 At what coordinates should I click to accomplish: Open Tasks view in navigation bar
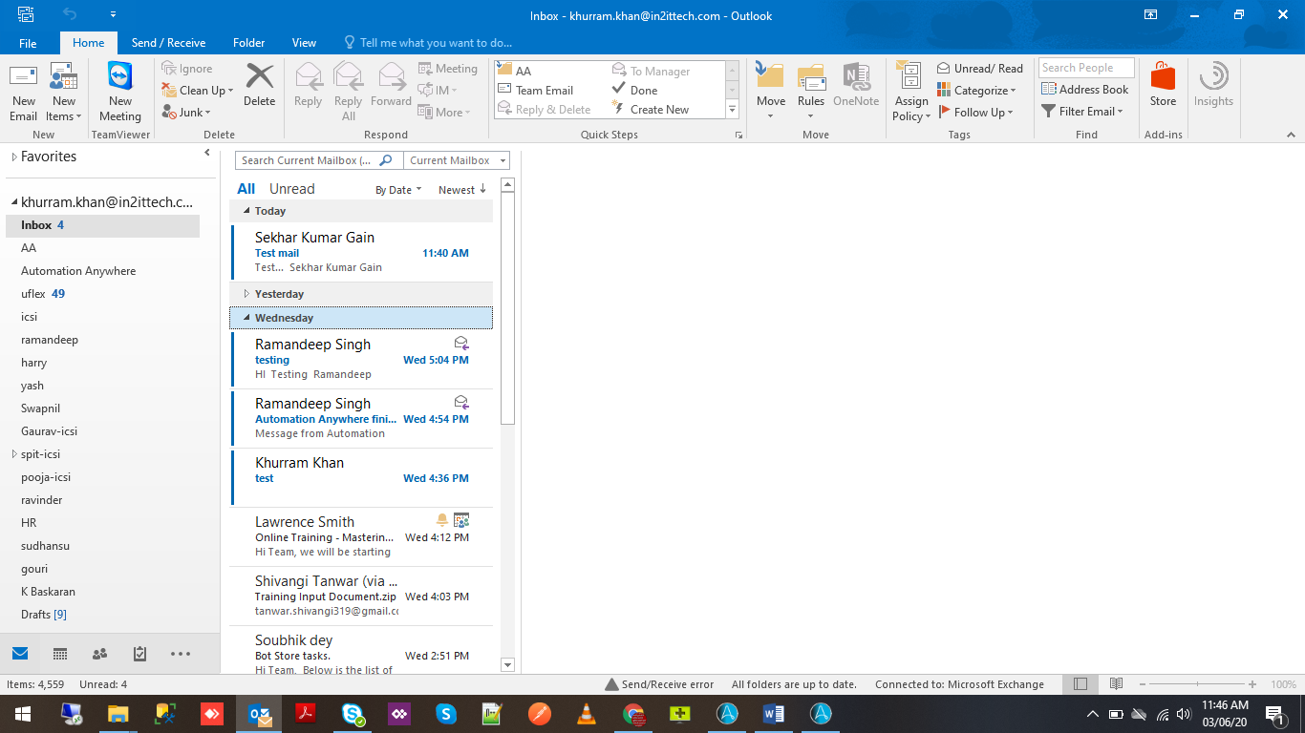click(x=139, y=654)
